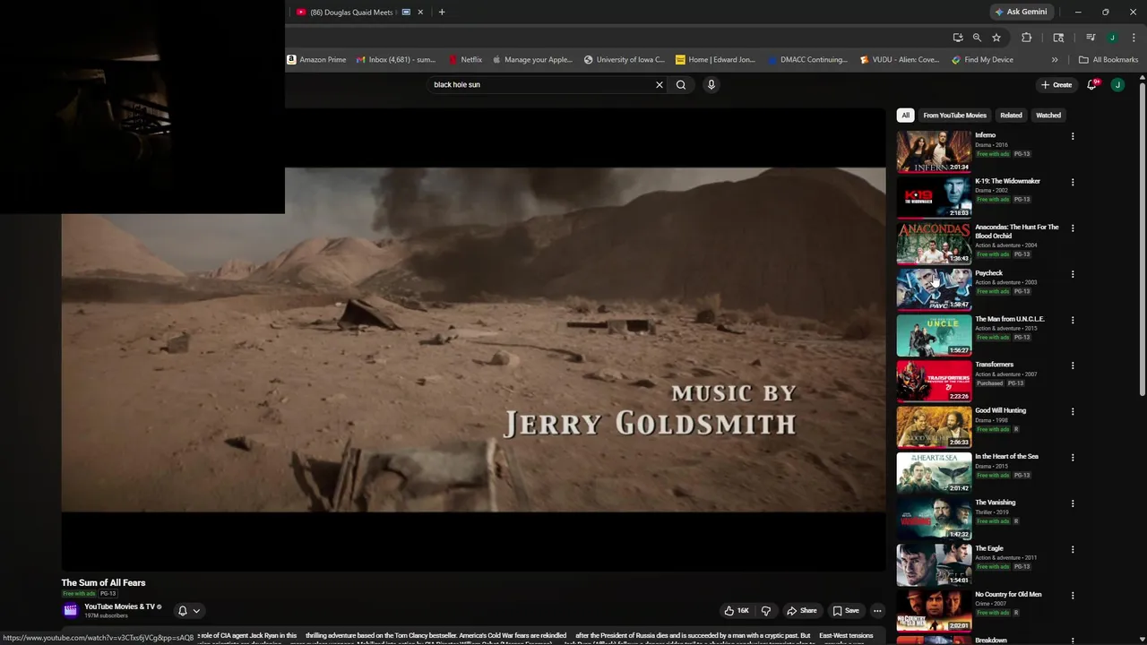Screen dimensions: 1147x645
Task: Click the Ask Gemini button
Action: (1021, 13)
